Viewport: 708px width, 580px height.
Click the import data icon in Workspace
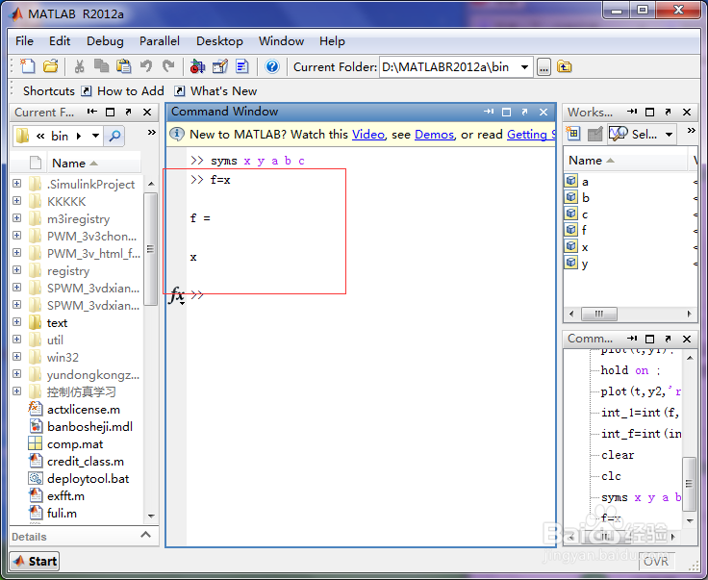[x=595, y=134]
